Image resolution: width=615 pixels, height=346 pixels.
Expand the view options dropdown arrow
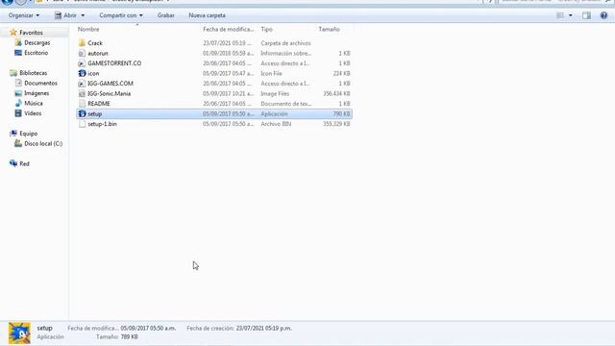pos(571,15)
